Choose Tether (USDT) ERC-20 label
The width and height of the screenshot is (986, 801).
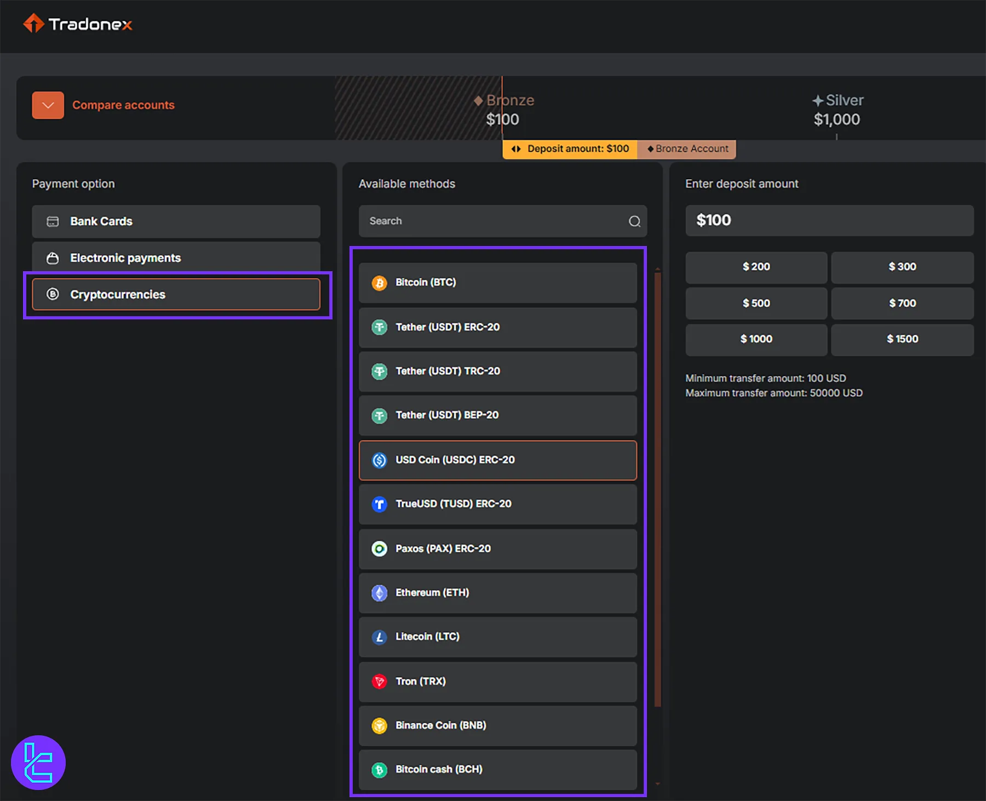point(448,327)
